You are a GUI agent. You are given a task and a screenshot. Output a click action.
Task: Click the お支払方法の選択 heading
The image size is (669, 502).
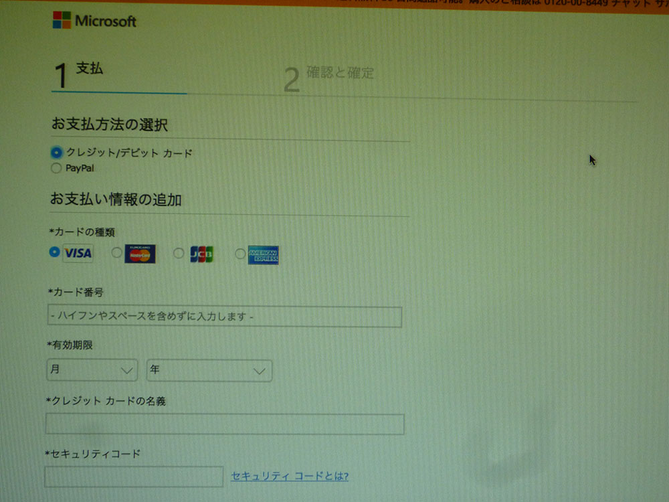tap(110, 124)
